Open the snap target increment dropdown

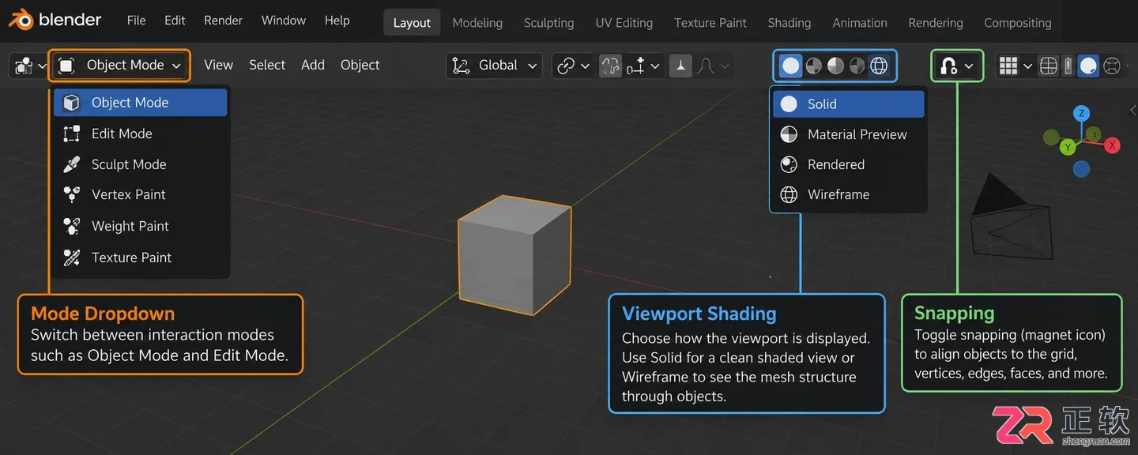pos(643,66)
